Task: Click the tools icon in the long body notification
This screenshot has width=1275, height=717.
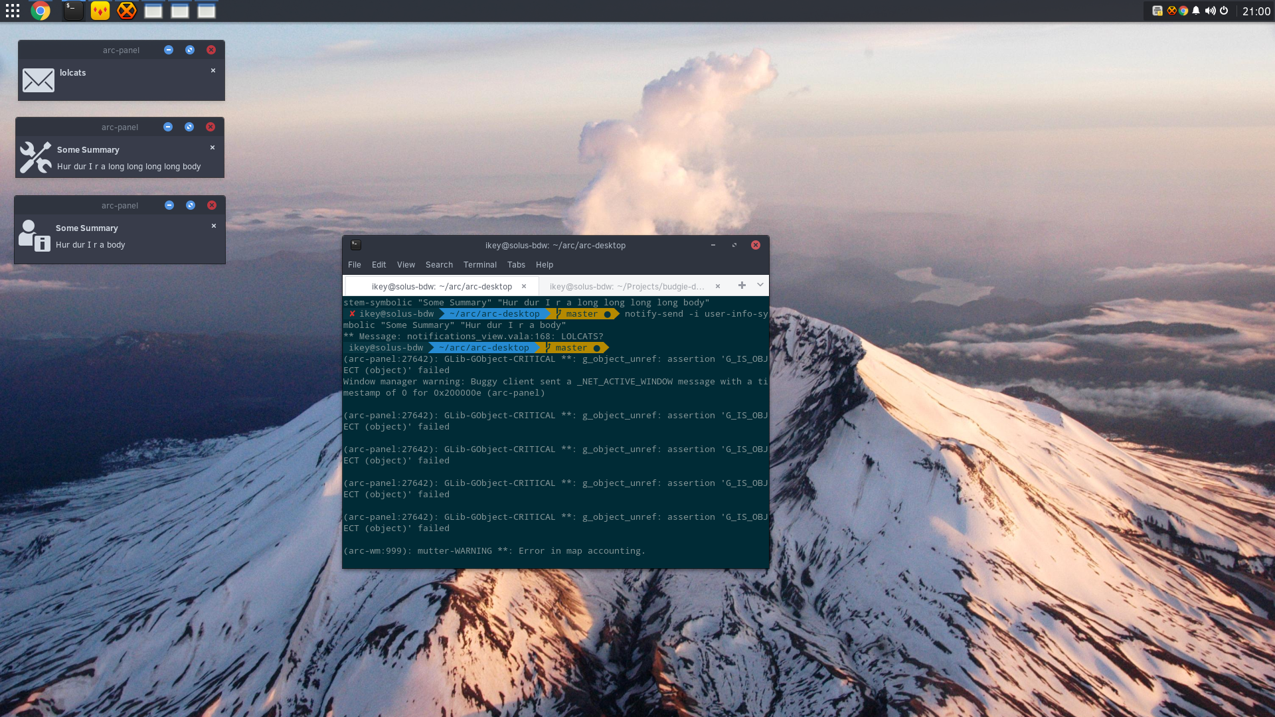Action: click(36, 157)
